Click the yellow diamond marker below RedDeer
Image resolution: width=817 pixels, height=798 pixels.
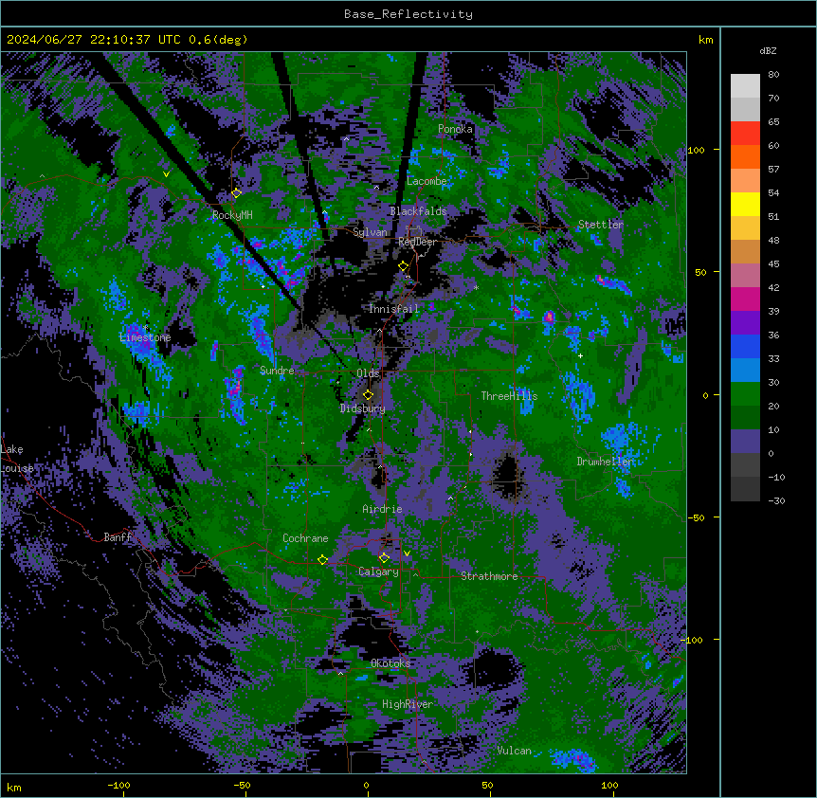(x=404, y=266)
